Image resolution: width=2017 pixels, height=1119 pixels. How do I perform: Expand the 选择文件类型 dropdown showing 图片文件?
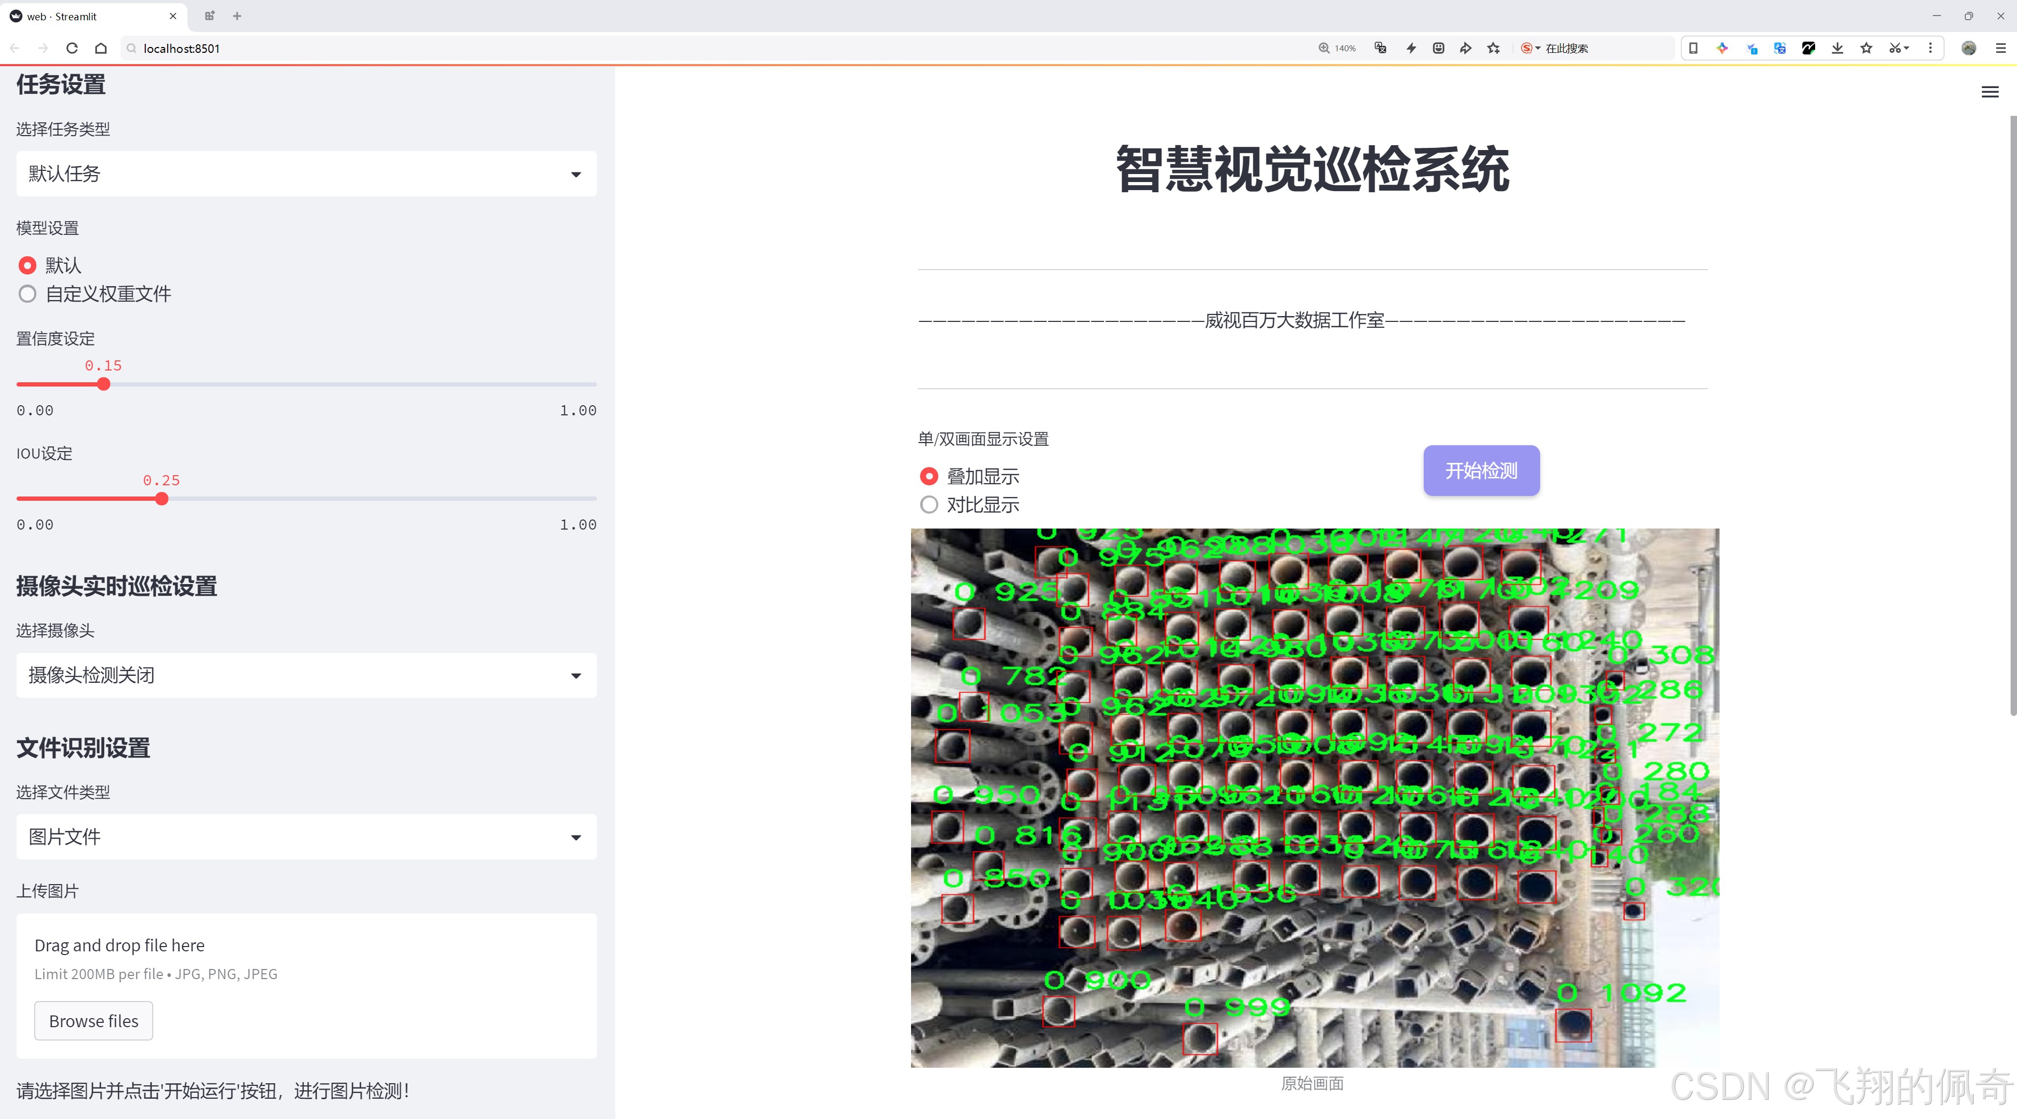click(306, 837)
